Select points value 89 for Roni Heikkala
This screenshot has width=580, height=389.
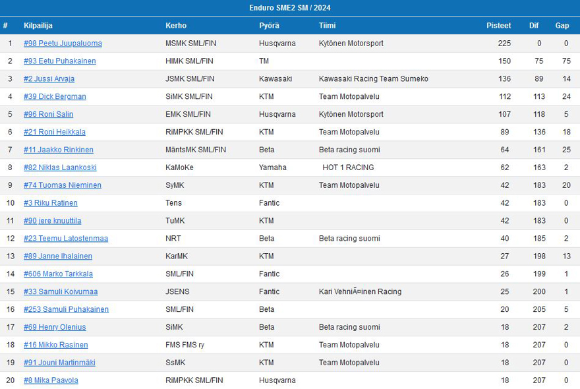tap(505, 132)
